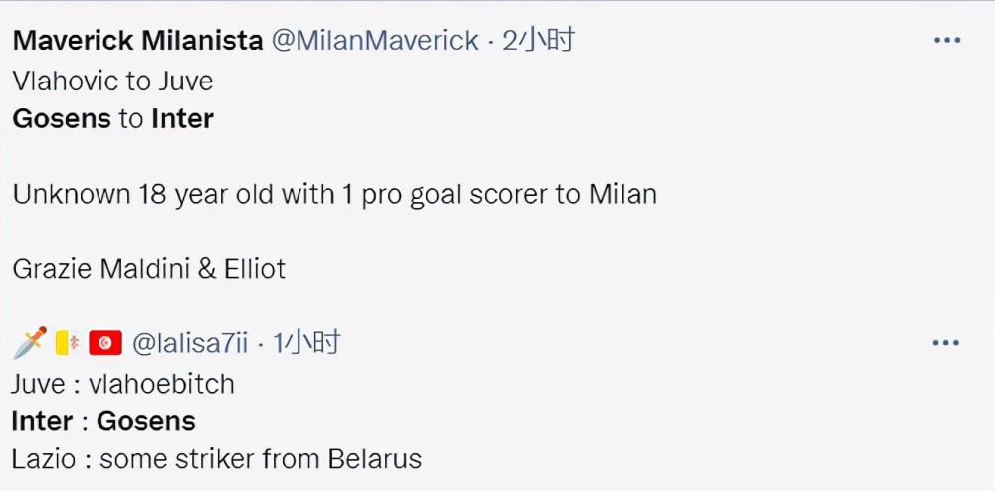Open the @MilanMaverick handle link
The image size is (995, 491).
[x=374, y=41]
